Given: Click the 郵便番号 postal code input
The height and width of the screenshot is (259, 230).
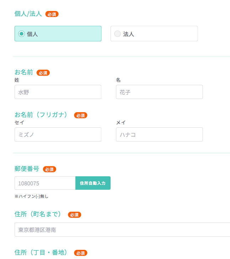Looking at the screenshot, I should 45,183.
